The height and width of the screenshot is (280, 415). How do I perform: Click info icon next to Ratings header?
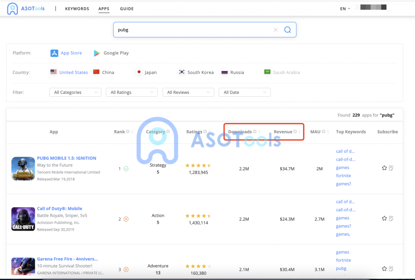205,132
